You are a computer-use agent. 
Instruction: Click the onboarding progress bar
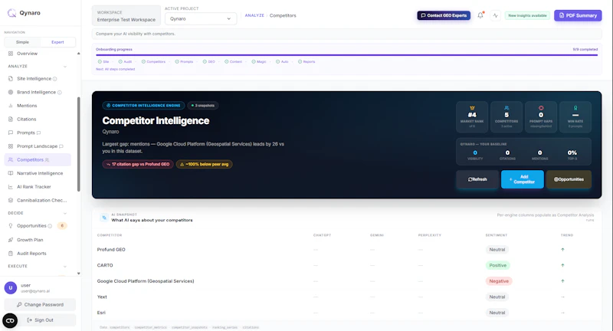coord(347,55)
